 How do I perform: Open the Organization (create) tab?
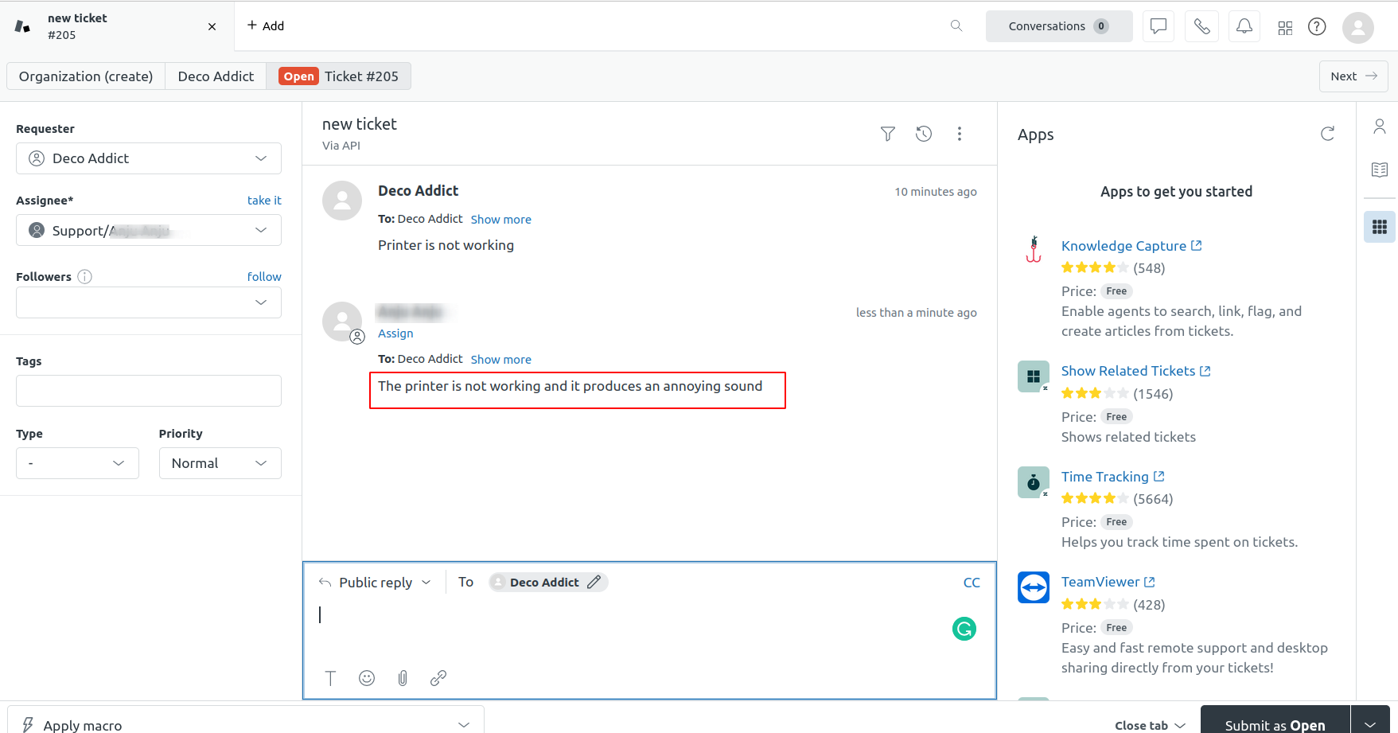[86, 76]
